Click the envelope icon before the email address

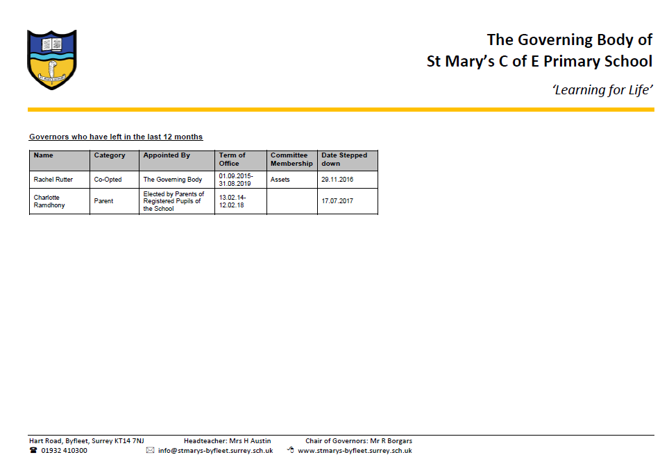150,450
